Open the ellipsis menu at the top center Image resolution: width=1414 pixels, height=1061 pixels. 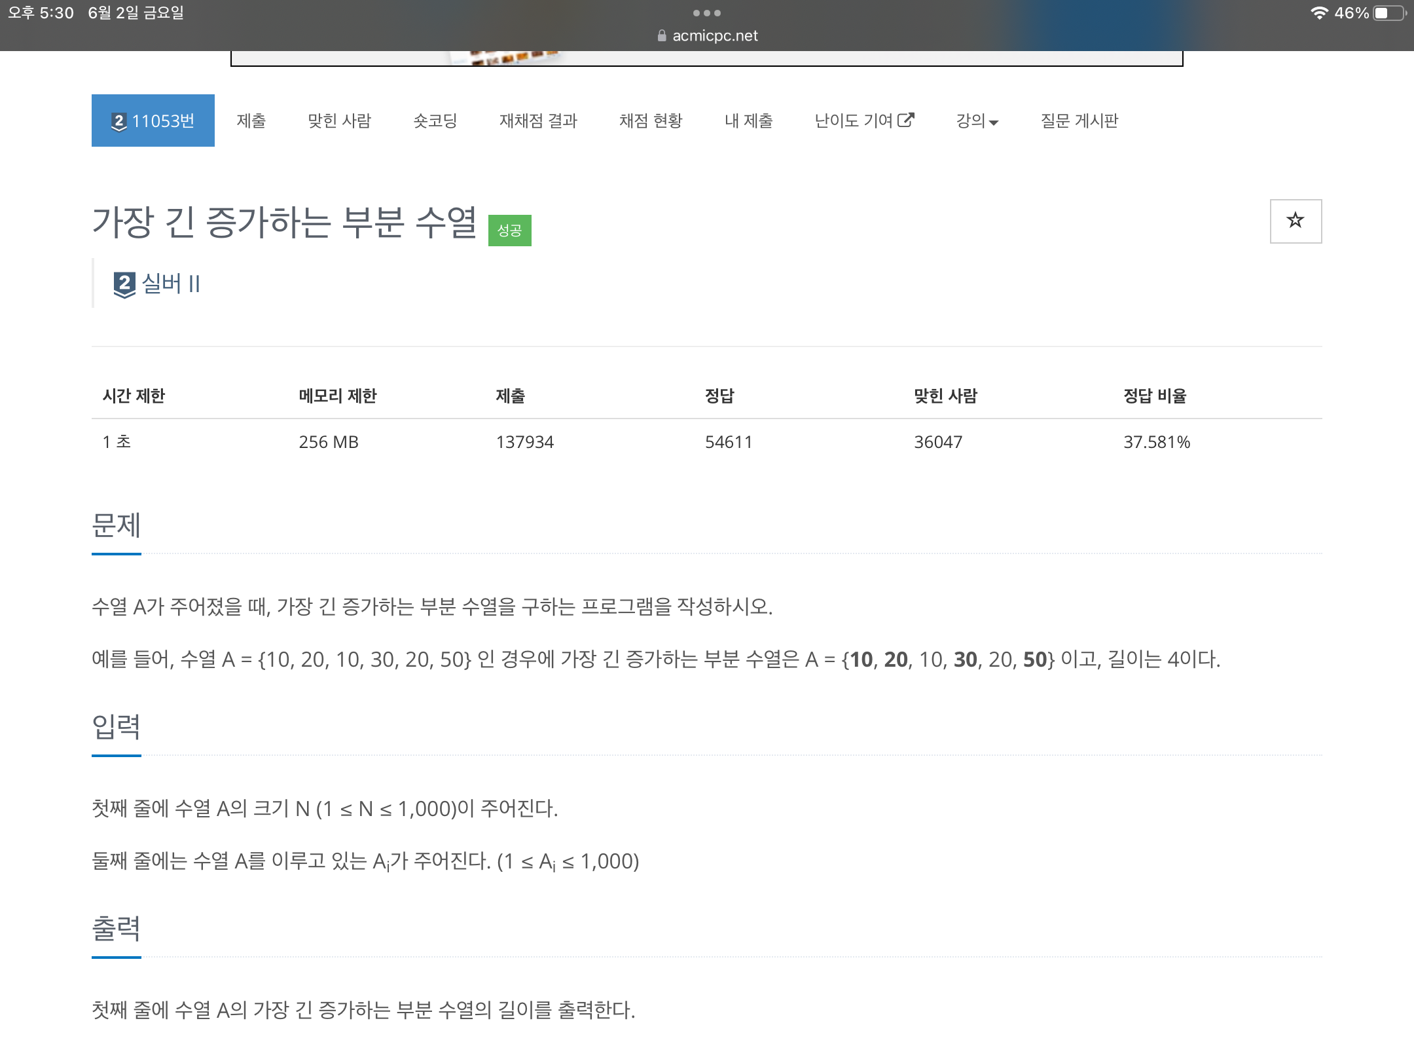707,12
